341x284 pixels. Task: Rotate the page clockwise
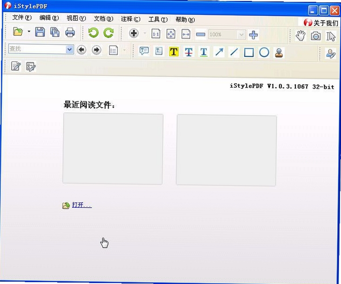(x=109, y=33)
